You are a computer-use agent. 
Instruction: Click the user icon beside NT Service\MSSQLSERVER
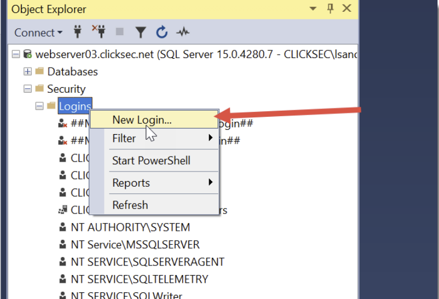63,244
